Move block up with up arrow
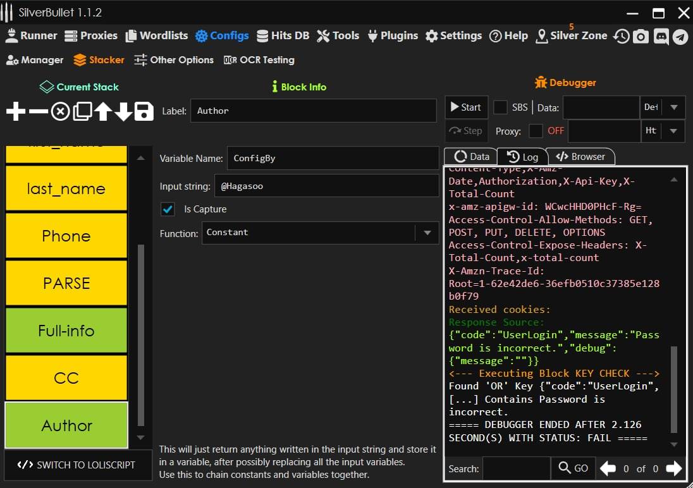This screenshot has width=693, height=488. click(x=103, y=112)
